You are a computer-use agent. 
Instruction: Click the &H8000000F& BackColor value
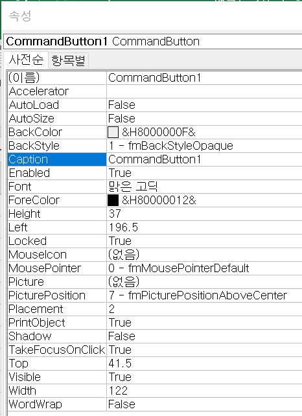pos(159,132)
